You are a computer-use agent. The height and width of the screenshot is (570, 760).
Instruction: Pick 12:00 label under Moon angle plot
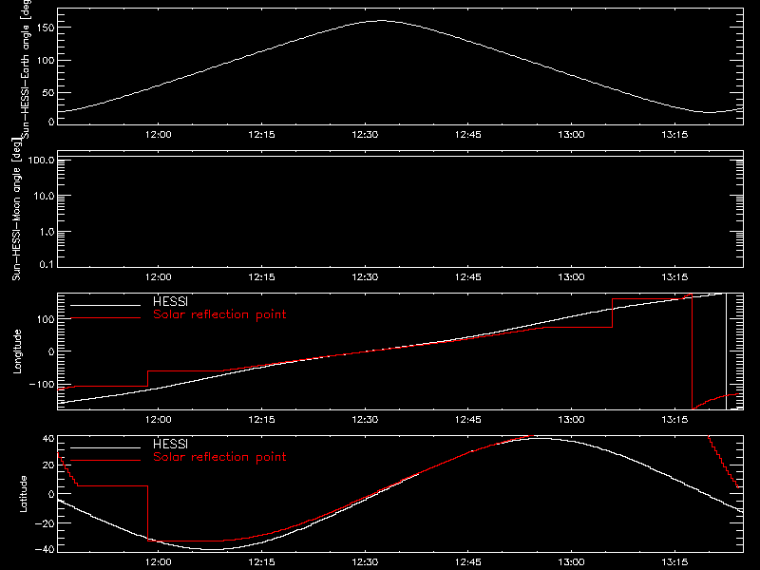click(x=158, y=276)
